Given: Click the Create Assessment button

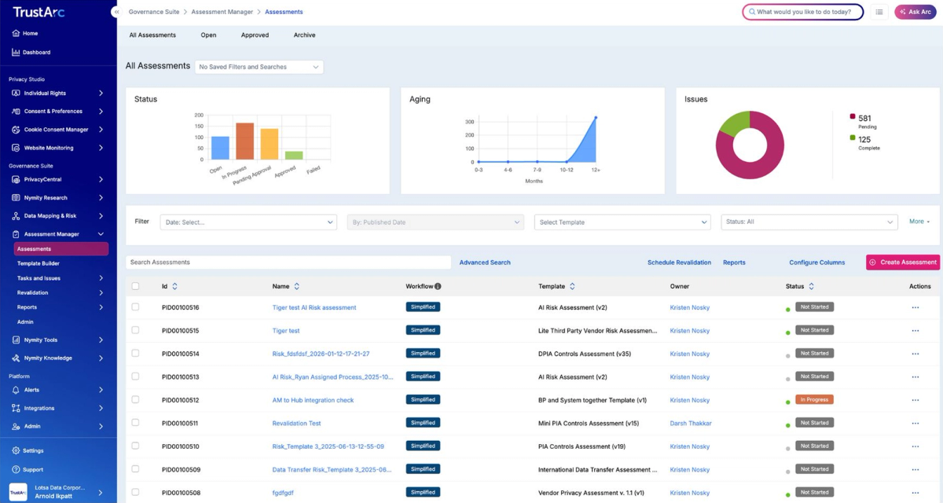Looking at the screenshot, I should pos(903,262).
